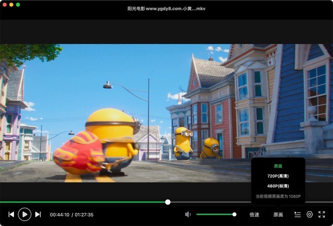The width and height of the screenshot is (333, 226).
Task: Click the total duration 01:27:35
Action: [84, 215]
